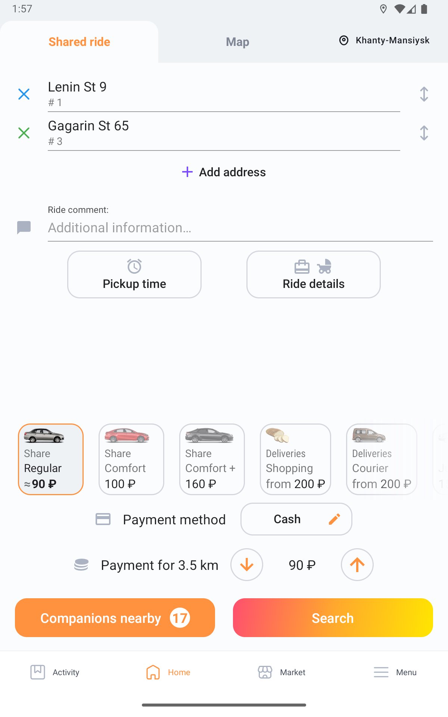Switch to the Map tab
Viewport: 448px width, 717px height.
(237, 42)
